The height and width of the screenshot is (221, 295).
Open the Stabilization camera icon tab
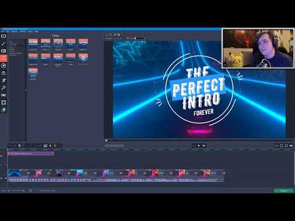point(4,95)
